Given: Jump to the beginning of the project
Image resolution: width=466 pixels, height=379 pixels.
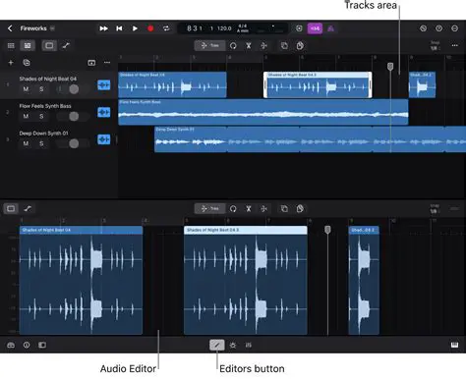Looking at the screenshot, I should [x=119, y=28].
